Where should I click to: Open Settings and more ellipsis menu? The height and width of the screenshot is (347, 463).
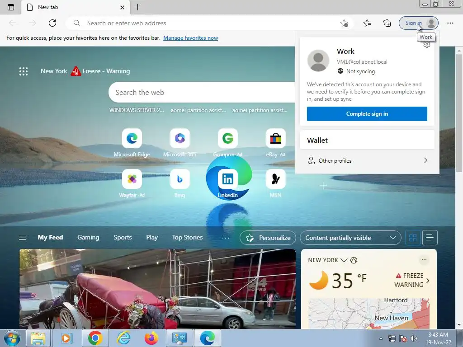point(450,23)
